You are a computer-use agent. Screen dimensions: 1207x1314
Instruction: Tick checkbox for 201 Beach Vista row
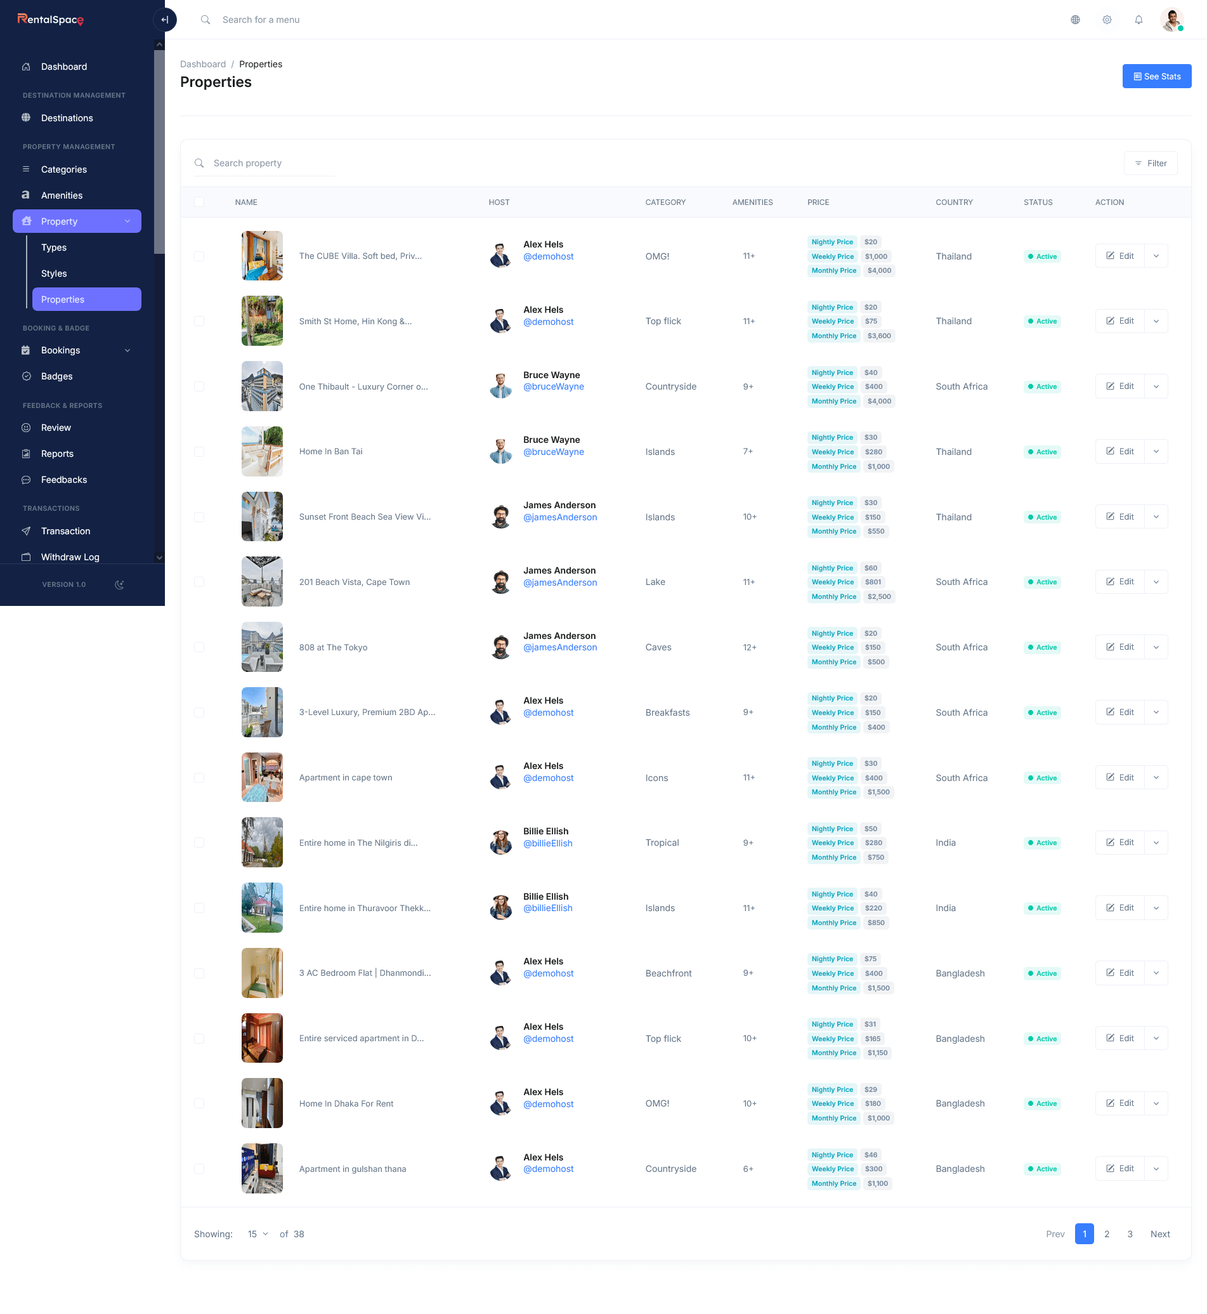[199, 582]
